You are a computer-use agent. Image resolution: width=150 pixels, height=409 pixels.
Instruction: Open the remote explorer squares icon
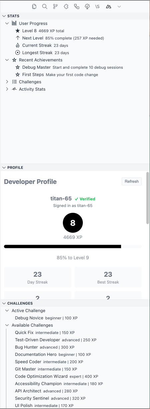coord(76,6)
